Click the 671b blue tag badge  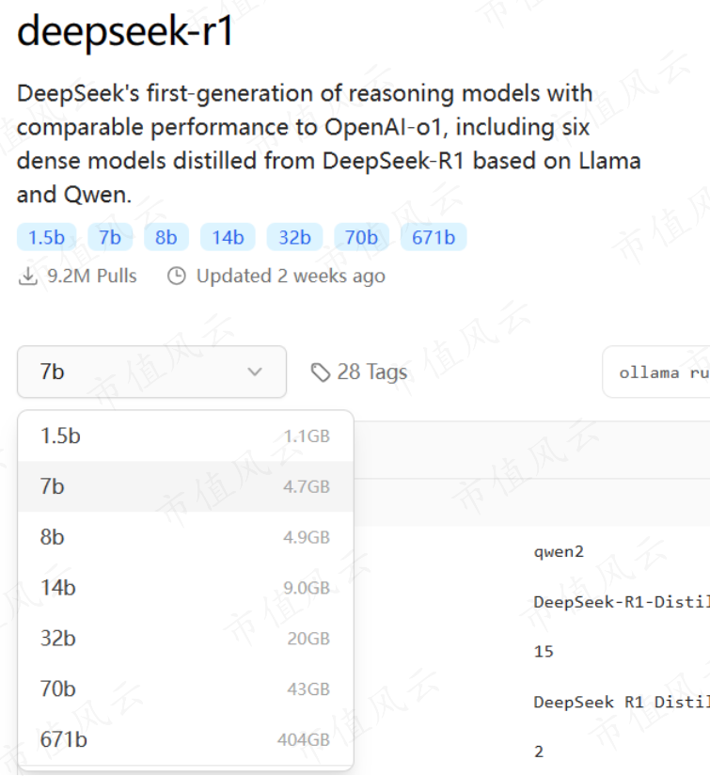point(434,237)
